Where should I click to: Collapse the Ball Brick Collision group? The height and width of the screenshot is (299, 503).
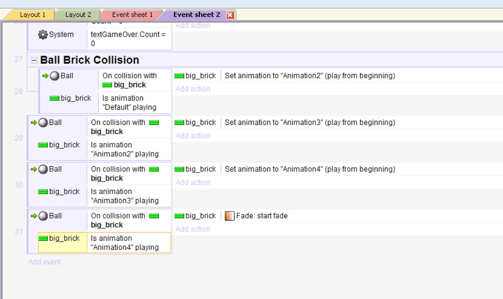[x=34, y=60]
